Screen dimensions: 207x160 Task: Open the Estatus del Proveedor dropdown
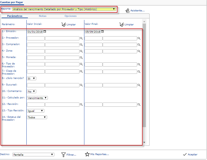(37, 117)
